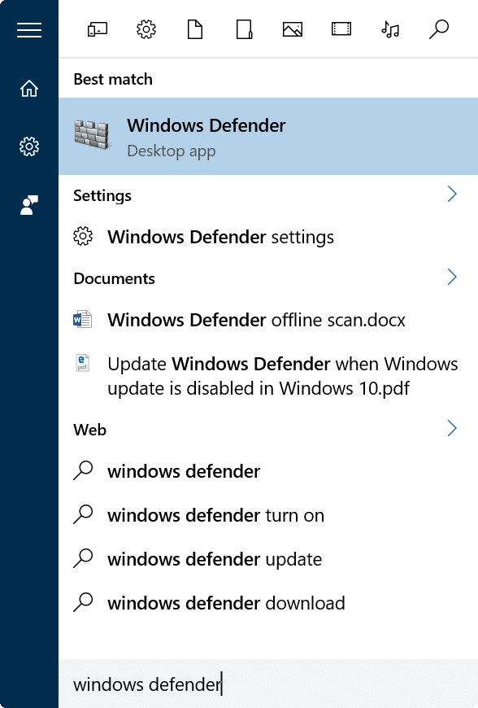Click the PDF icon beside the Update document
The width and height of the screenshot is (478, 708).
(83, 363)
